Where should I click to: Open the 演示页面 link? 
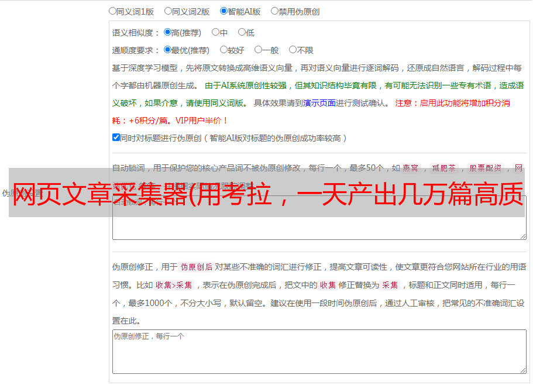pyautogui.click(x=319, y=103)
